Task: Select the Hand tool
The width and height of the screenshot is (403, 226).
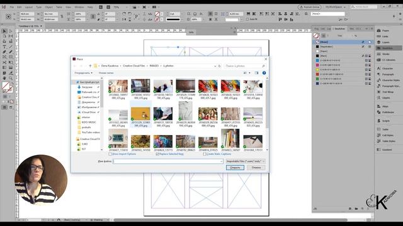Action: [4, 78]
